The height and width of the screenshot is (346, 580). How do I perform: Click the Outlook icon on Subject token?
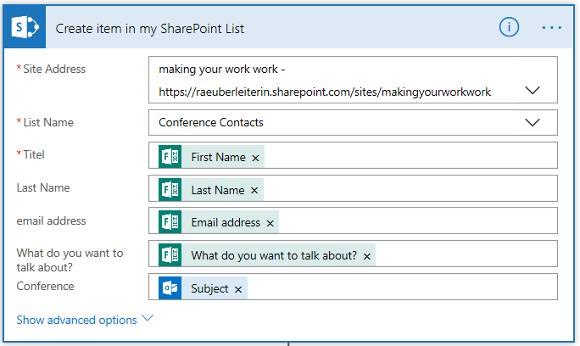tap(170, 288)
